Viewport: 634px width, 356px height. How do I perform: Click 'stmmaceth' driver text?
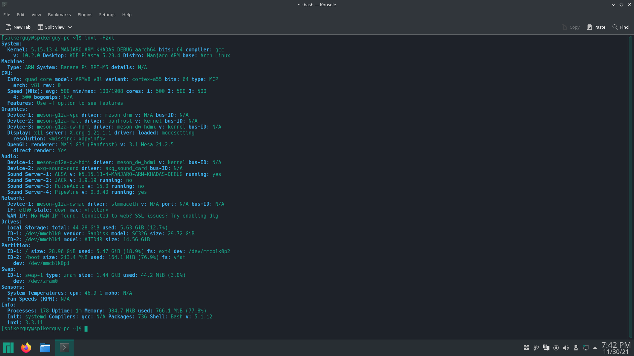(124, 204)
